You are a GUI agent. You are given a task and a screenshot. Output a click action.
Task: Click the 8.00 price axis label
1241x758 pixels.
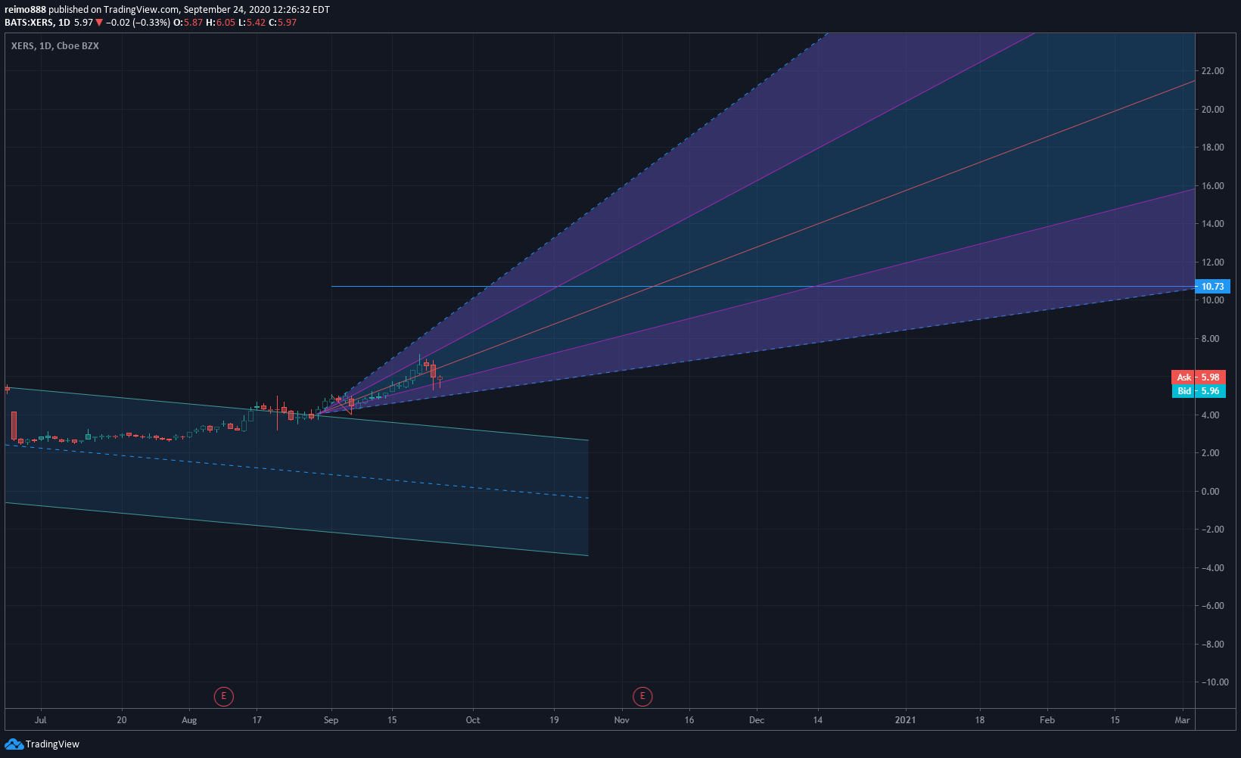(x=1210, y=338)
